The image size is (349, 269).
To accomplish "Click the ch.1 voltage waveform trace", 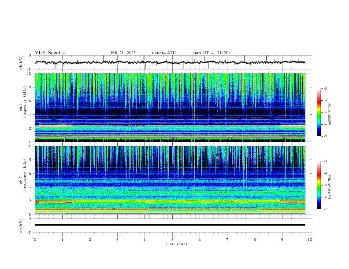I will (x=170, y=62).
